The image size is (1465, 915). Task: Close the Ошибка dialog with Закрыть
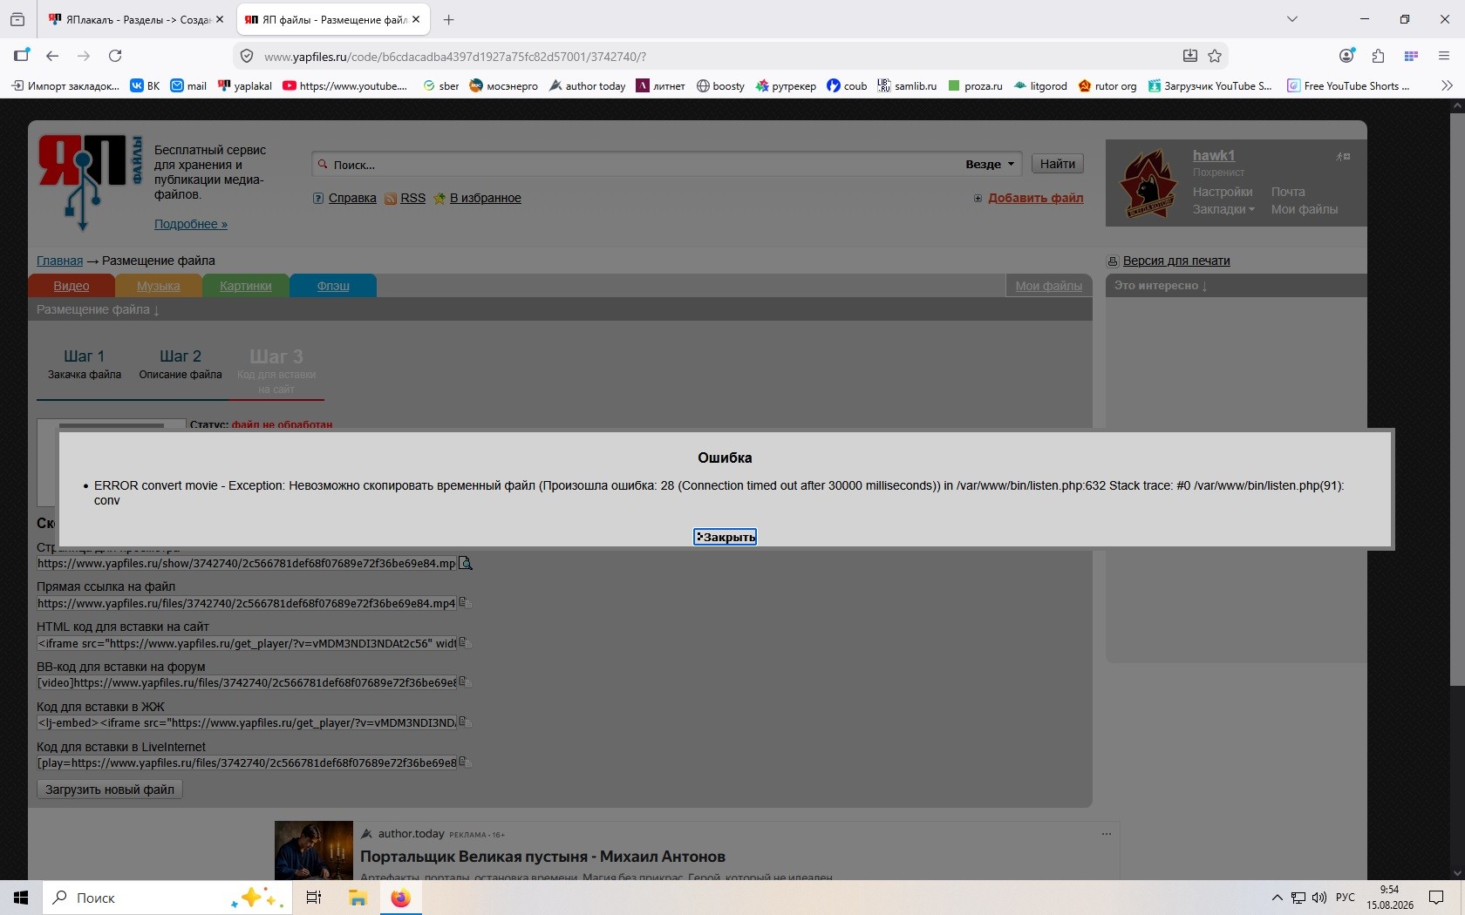[725, 537]
